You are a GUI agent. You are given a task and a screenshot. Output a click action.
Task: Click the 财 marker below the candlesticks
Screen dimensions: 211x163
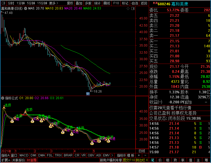(88, 94)
